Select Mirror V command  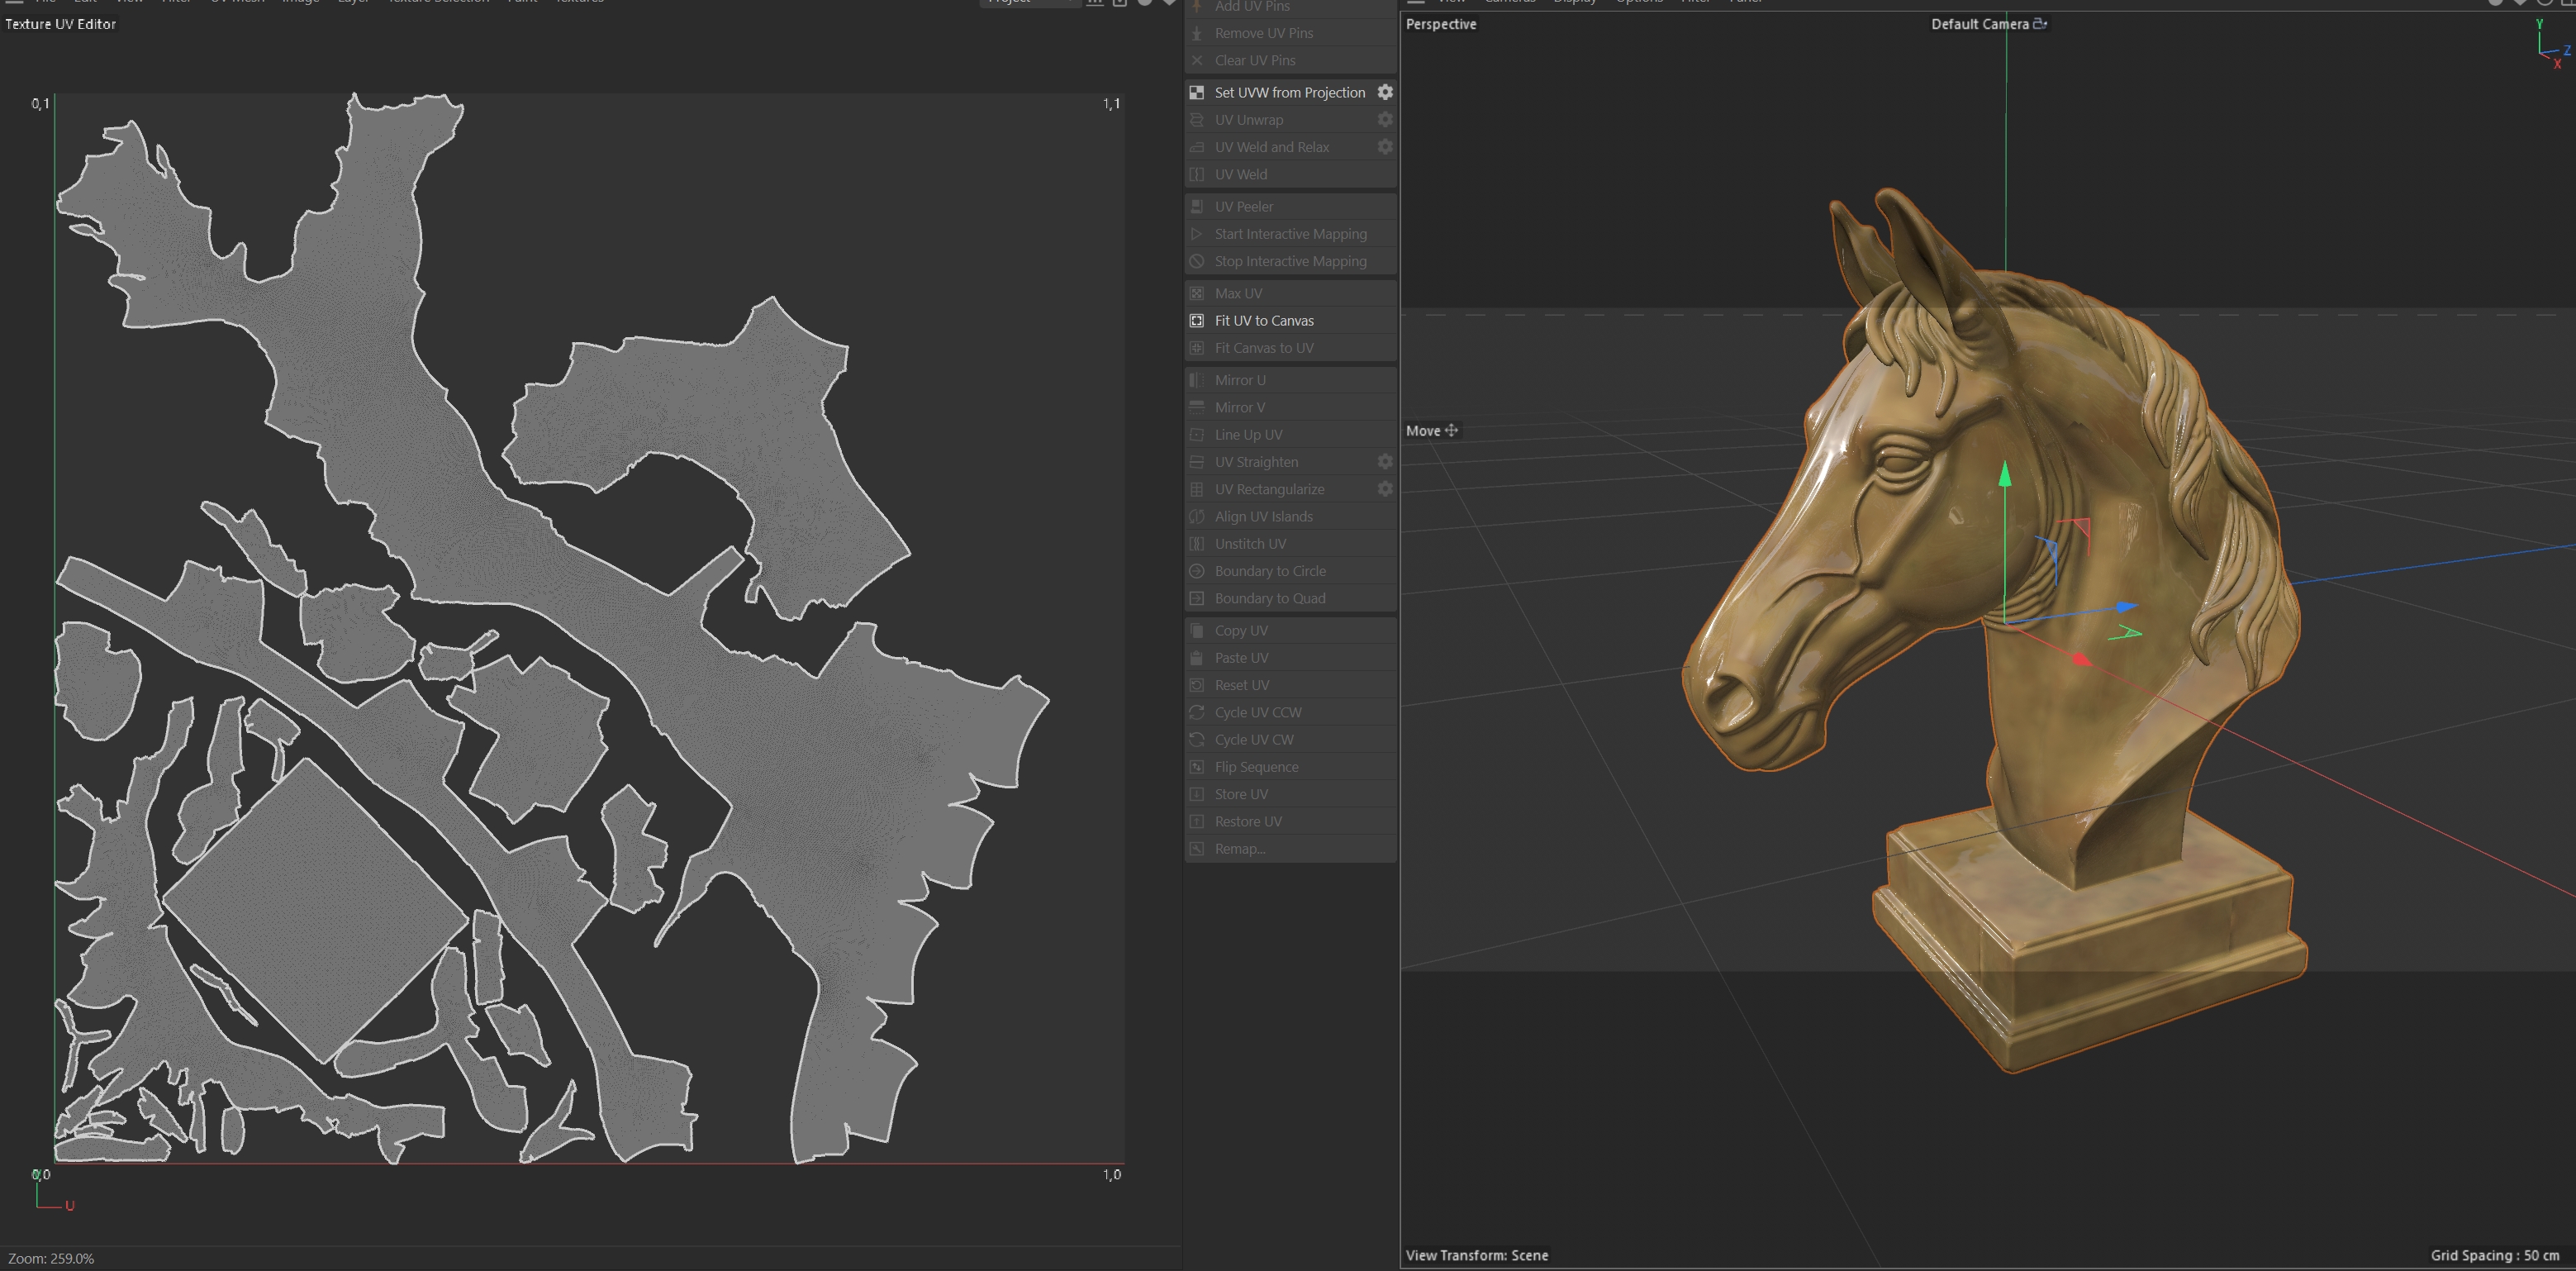pyautogui.click(x=1239, y=408)
